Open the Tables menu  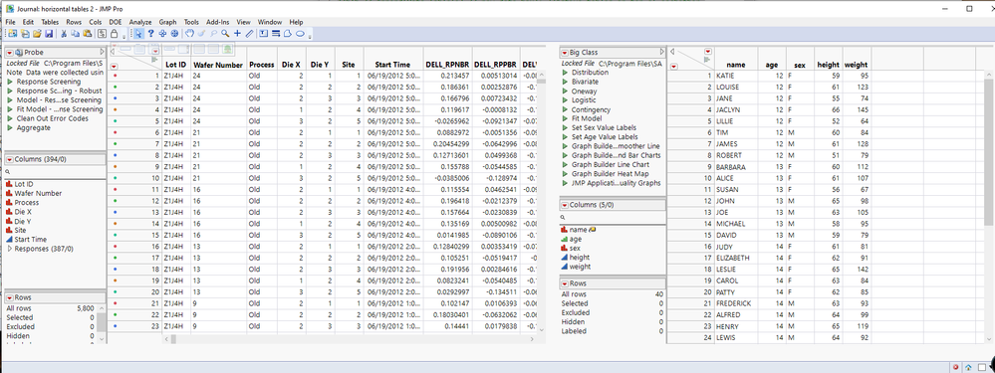pyautogui.click(x=50, y=22)
